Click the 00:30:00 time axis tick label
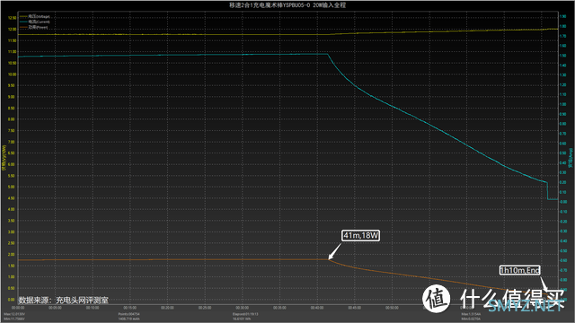575x323 pixels. [x=242, y=308]
